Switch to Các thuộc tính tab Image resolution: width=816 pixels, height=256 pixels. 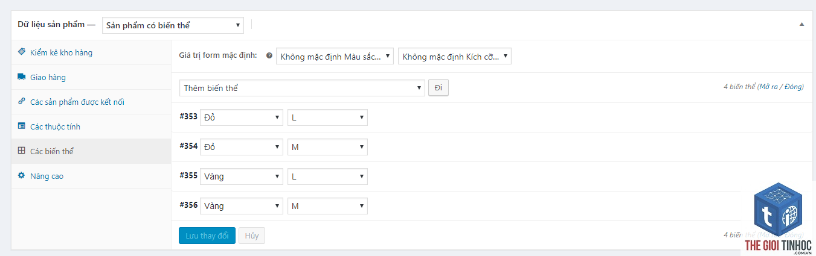[x=91, y=126]
